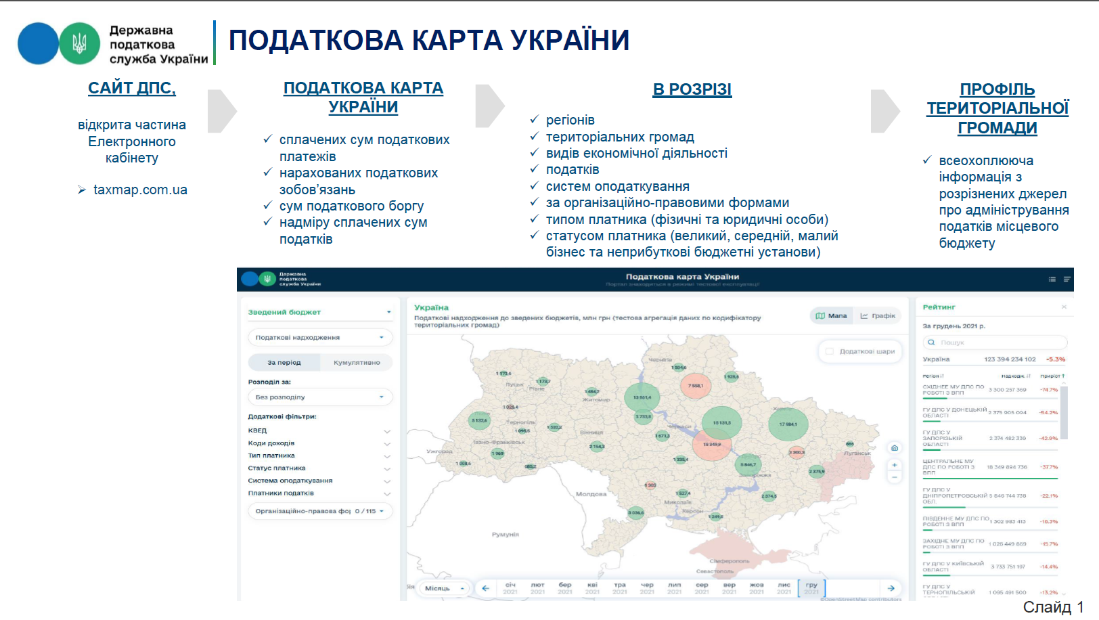Select the За період toggle
Viewport: 1099px width, 620px height.
[x=284, y=363]
